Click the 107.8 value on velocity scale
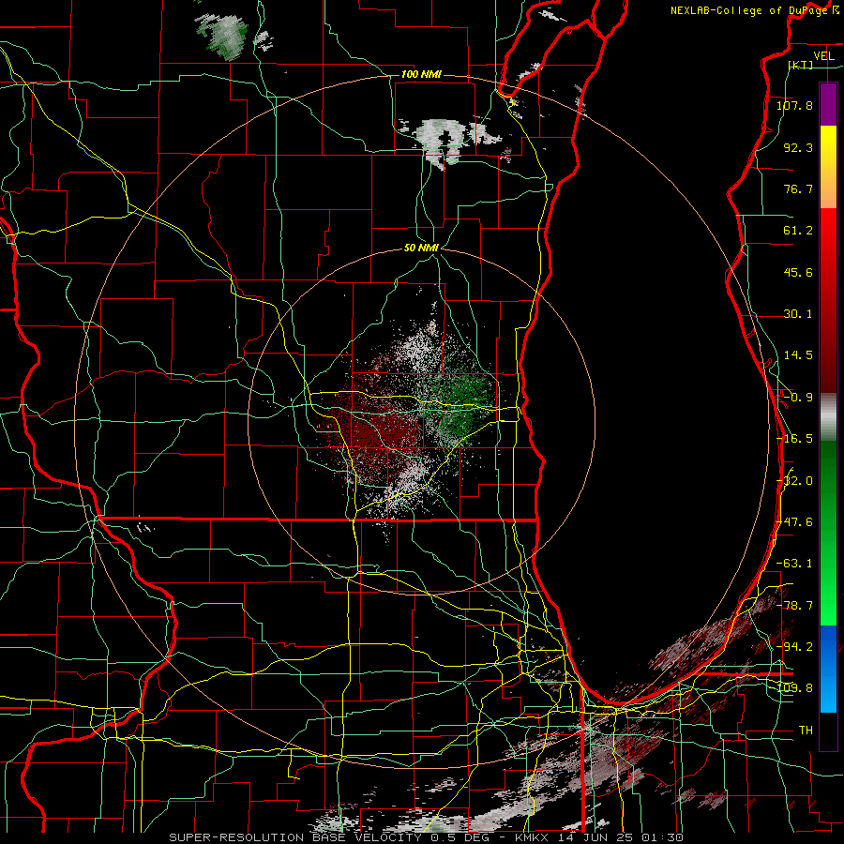Screen dimensions: 844x844 point(794,105)
